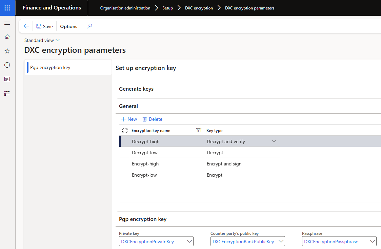Open the Workspaces icon in sidebar
This screenshot has width=381, height=249.
coord(7,79)
